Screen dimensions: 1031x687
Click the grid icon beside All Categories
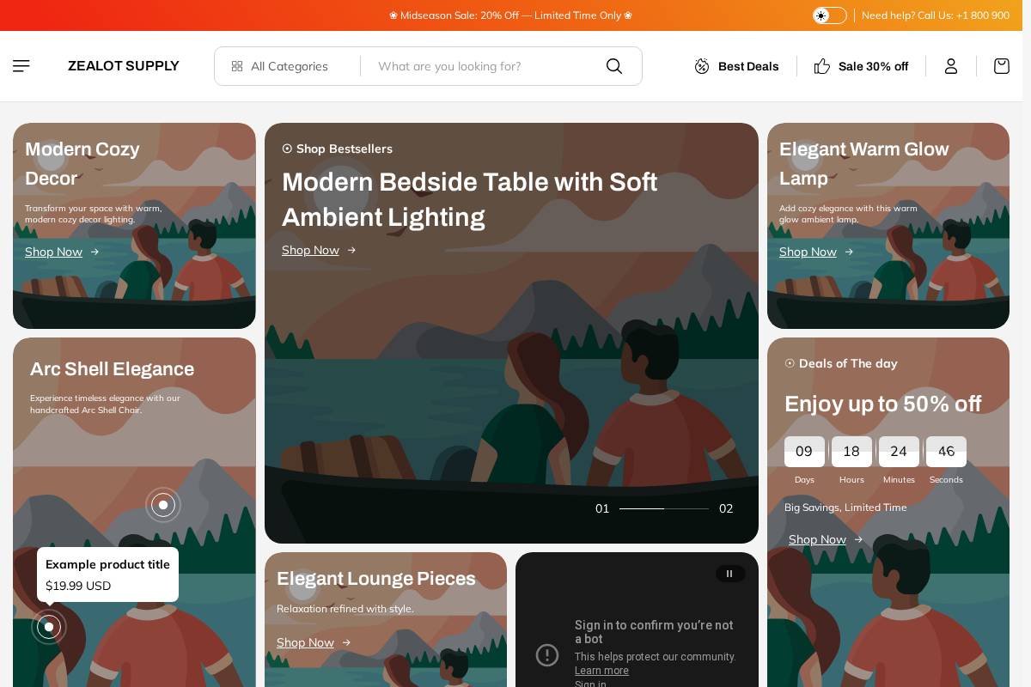pos(237,66)
